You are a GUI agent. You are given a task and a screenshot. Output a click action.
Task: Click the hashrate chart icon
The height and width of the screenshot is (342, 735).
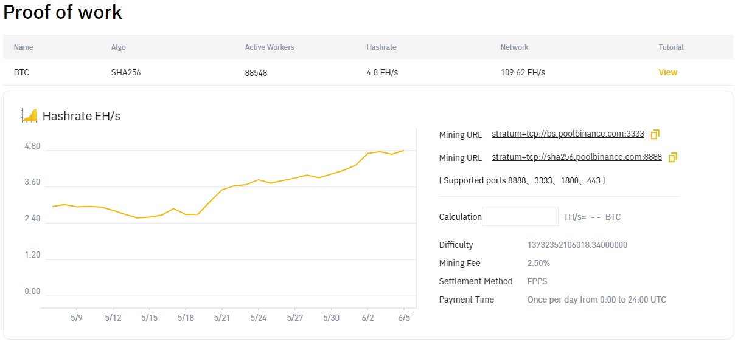pos(29,115)
